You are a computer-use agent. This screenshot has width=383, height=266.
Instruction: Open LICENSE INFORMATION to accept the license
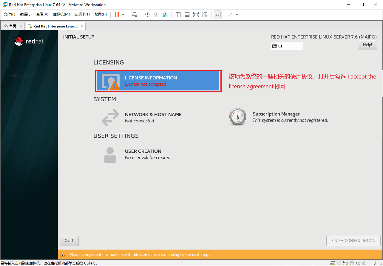click(x=158, y=81)
